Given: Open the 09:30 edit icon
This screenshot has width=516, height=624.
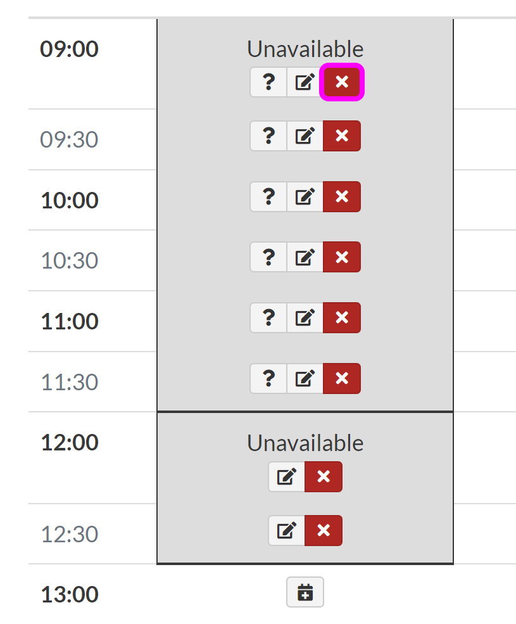Looking at the screenshot, I should [x=305, y=136].
